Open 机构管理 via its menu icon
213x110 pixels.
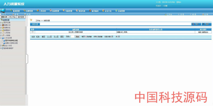click(x=11, y=10)
